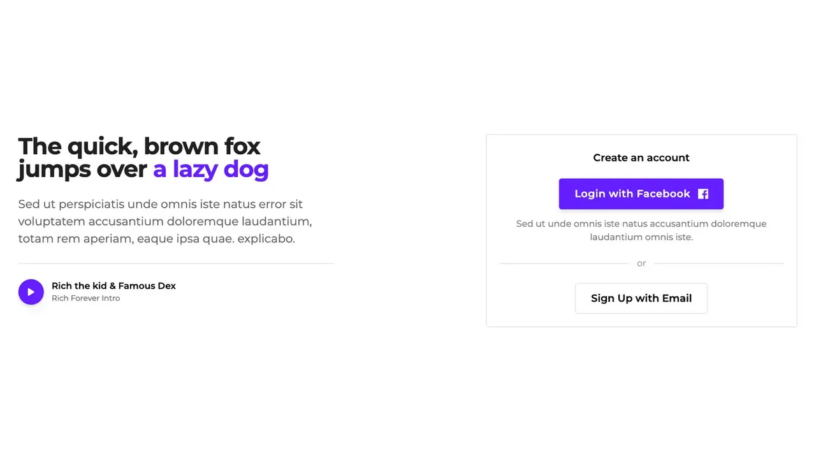Click the "jumps over" headline words
The width and height of the screenshot is (816, 459).
(83, 170)
